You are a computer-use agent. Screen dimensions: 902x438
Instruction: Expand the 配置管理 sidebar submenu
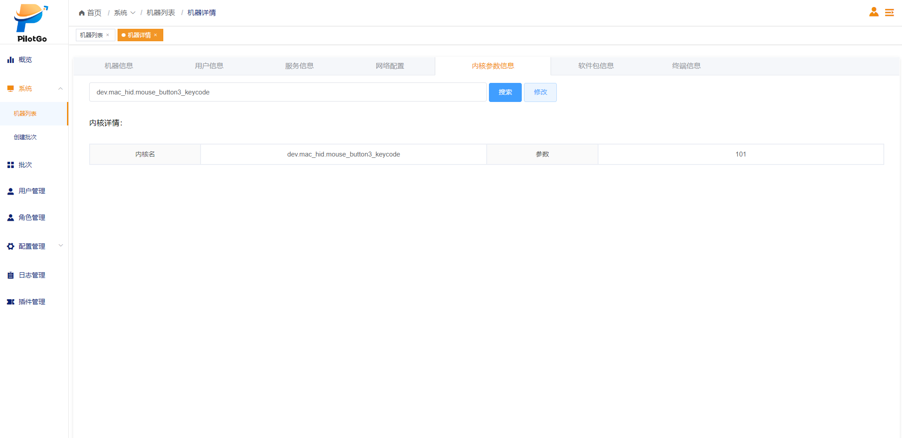pos(61,246)
